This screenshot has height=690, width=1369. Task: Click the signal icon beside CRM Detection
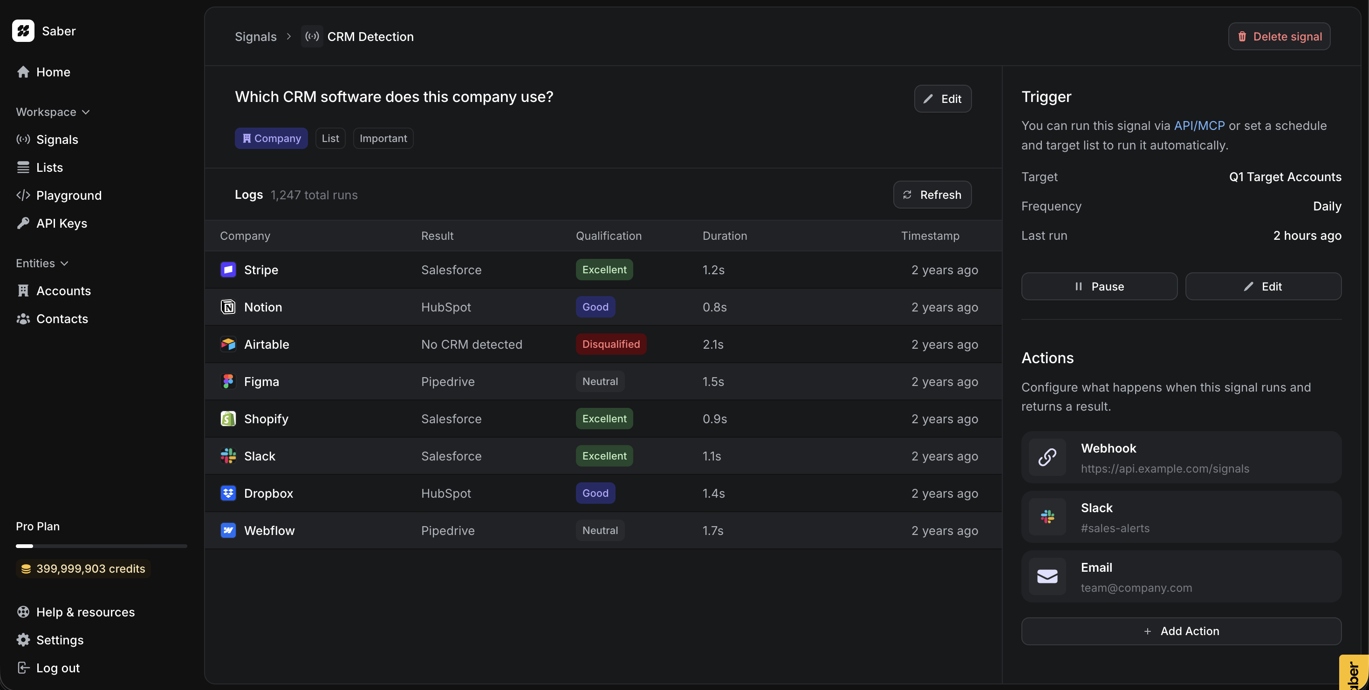[x=312, y=37]
